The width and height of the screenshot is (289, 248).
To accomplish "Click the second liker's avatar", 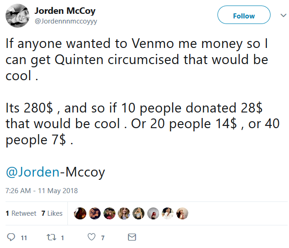I will click(x=95, y=213).
